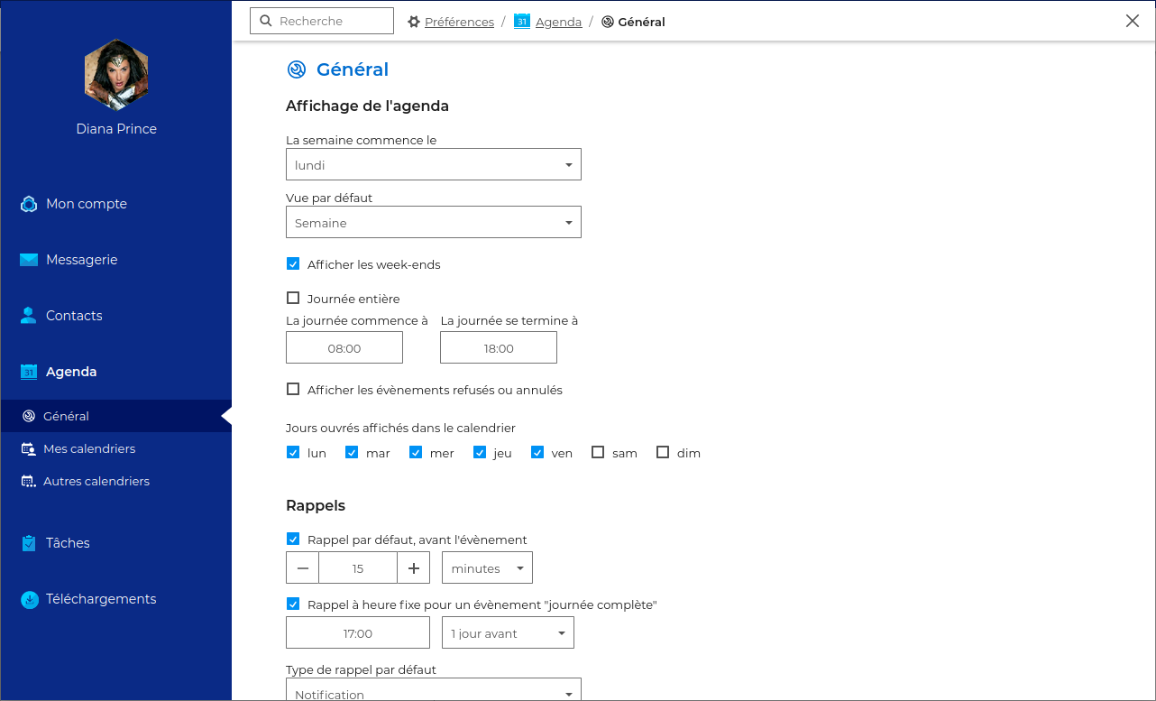The height and width of the screenshot is (701, 1156).
Task: Click the Tâches clipboard icon
Action: tap(28, 543)
